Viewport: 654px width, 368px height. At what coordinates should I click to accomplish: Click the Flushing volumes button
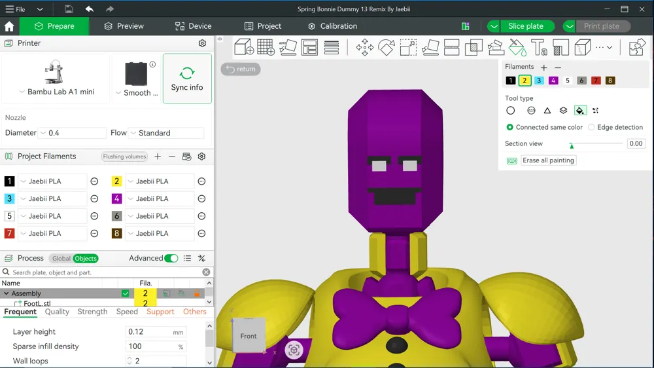(x=124, y=156)
